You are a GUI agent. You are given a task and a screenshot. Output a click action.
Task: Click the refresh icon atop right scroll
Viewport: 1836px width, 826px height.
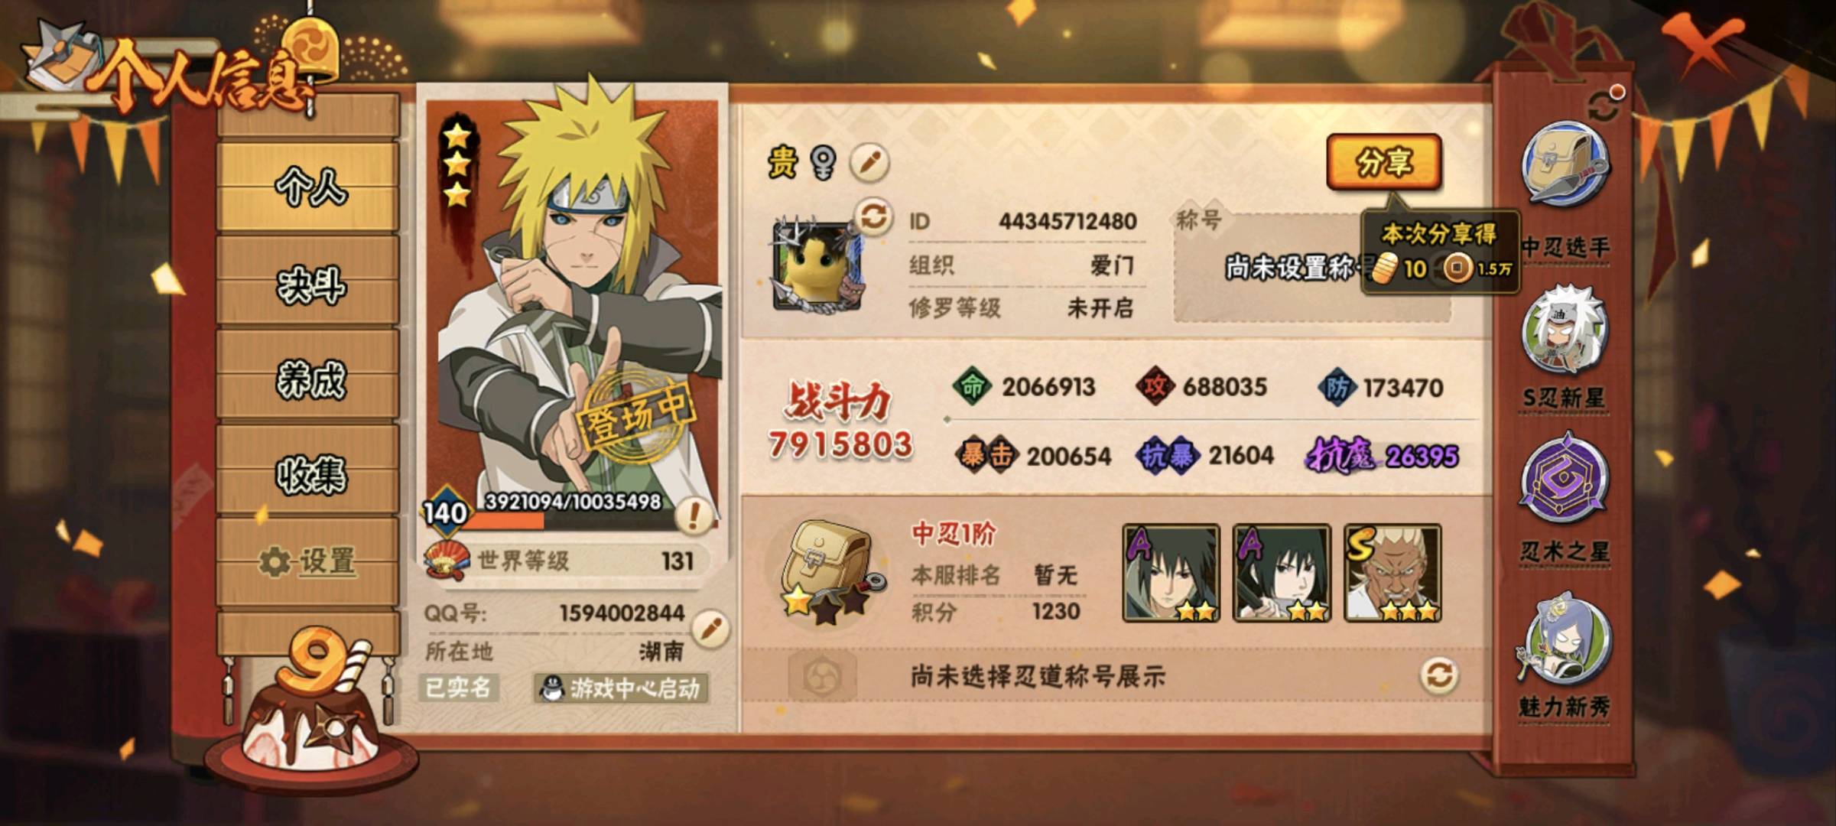coord(1604,106)
